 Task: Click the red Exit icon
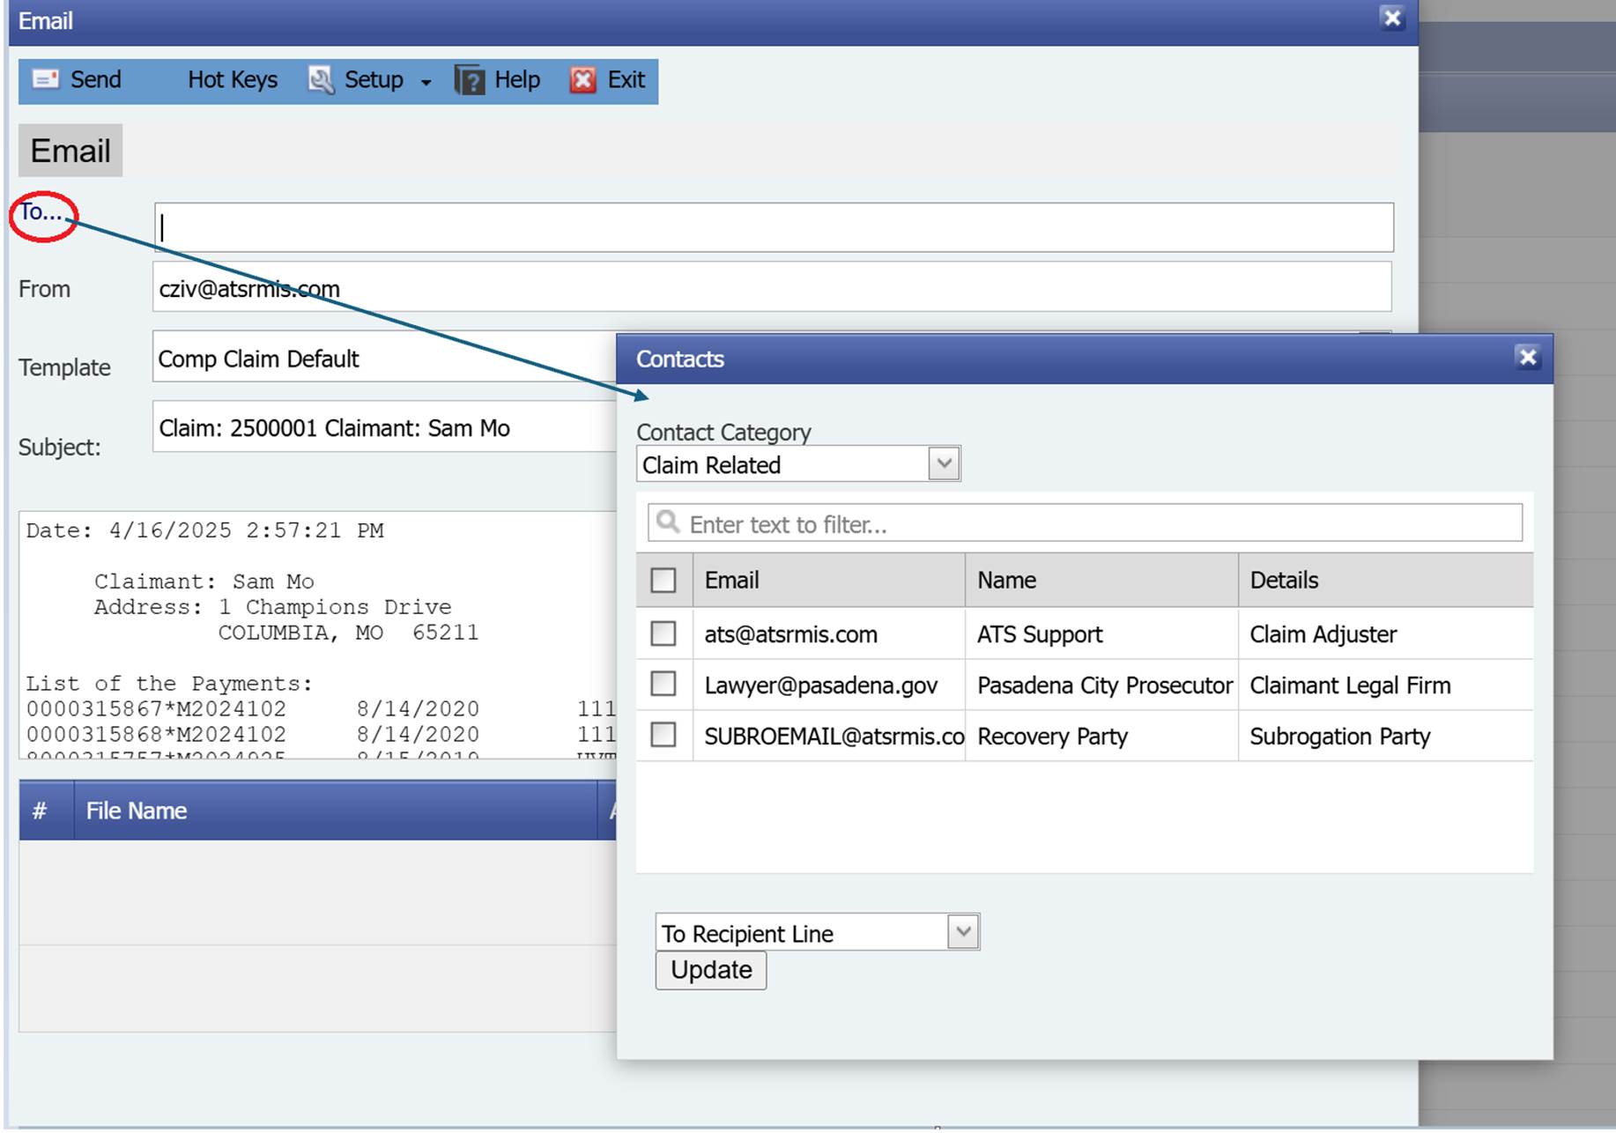[x=582, y=80]
